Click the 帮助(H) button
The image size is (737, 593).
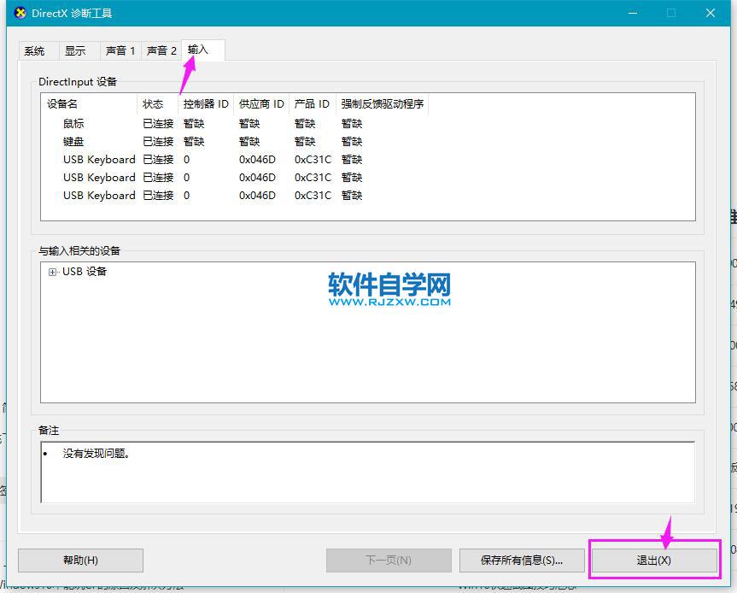coord(80,561)
